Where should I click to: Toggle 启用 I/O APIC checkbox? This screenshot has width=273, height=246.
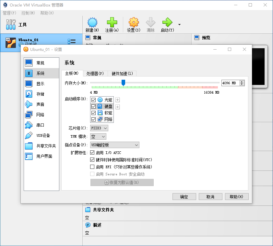[92, 153]
